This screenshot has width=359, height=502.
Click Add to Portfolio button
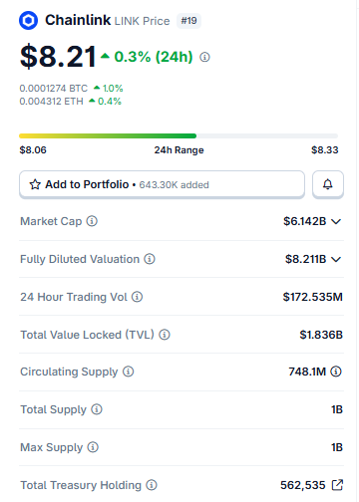[x=162, y=184]
